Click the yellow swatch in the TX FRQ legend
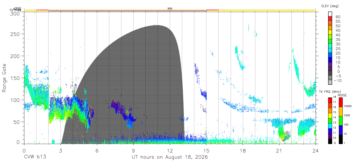355x163 pixels. click(x=330, y=116)
